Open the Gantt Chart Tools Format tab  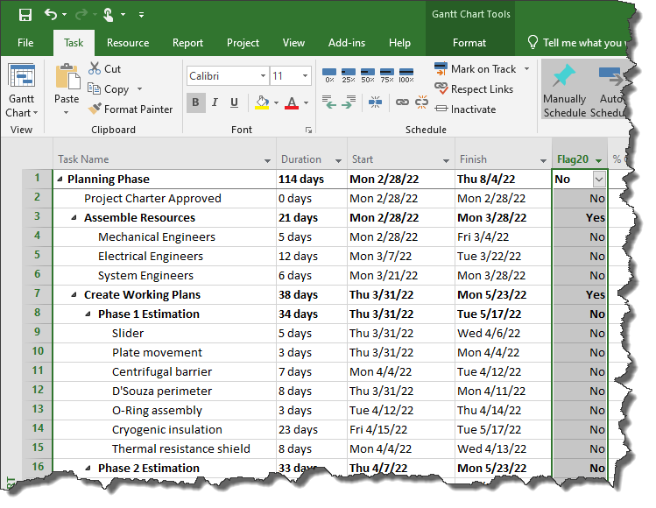coord(469,43)
